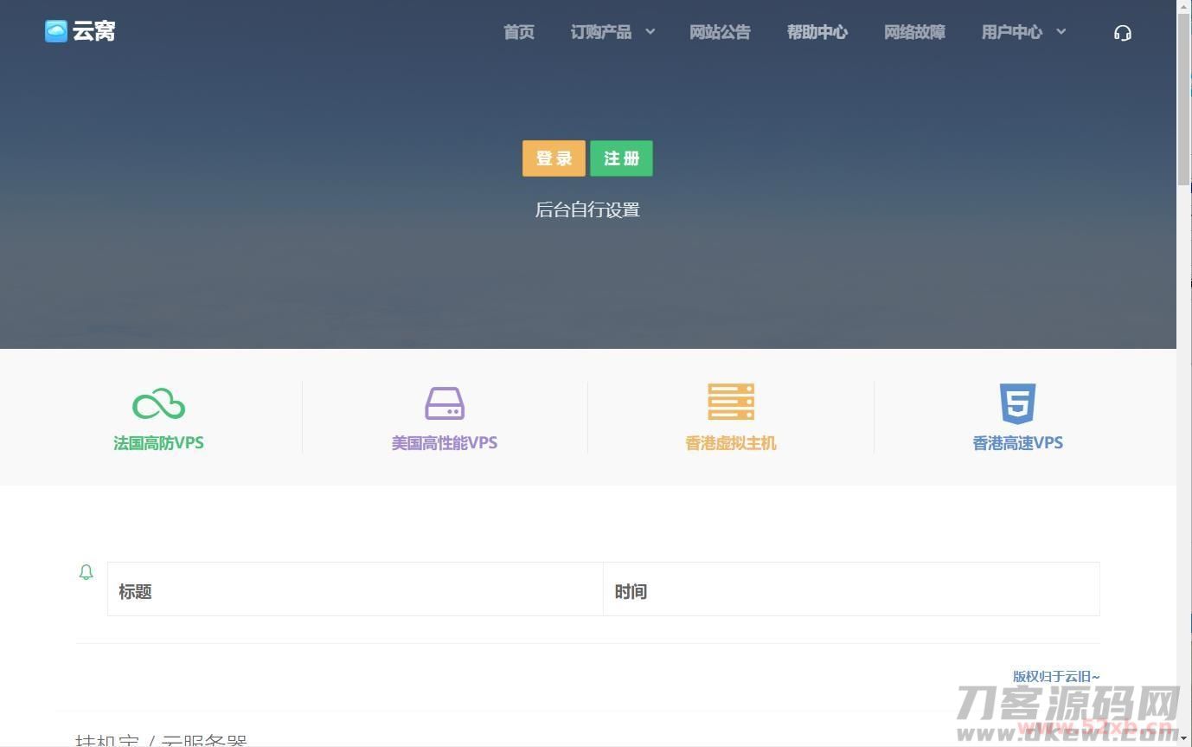
Task: Click the purple hard drive icon
Action: point(445,403)
